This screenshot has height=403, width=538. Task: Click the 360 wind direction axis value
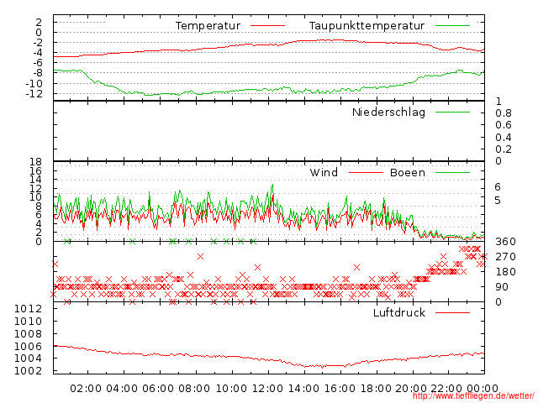coord(505,242)
